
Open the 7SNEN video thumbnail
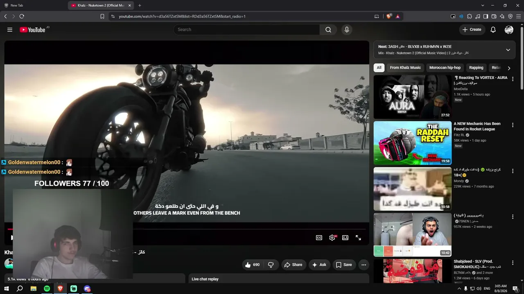(x=413, y=235)
